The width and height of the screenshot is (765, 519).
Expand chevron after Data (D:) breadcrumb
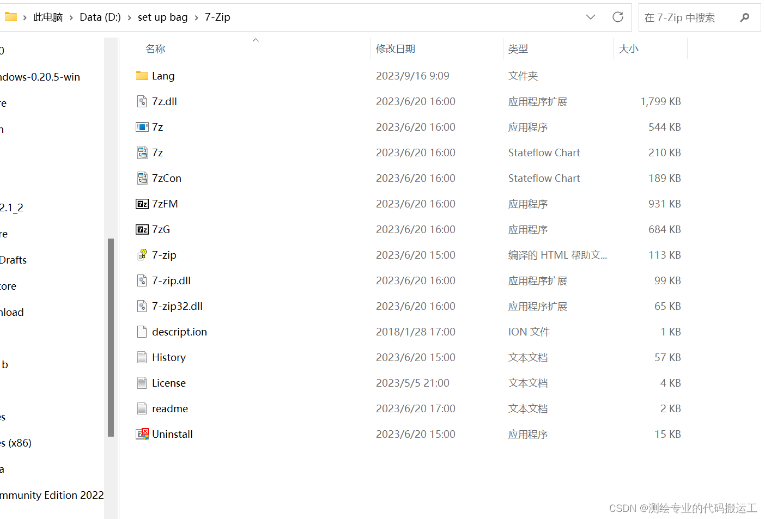tap(129, 17)
